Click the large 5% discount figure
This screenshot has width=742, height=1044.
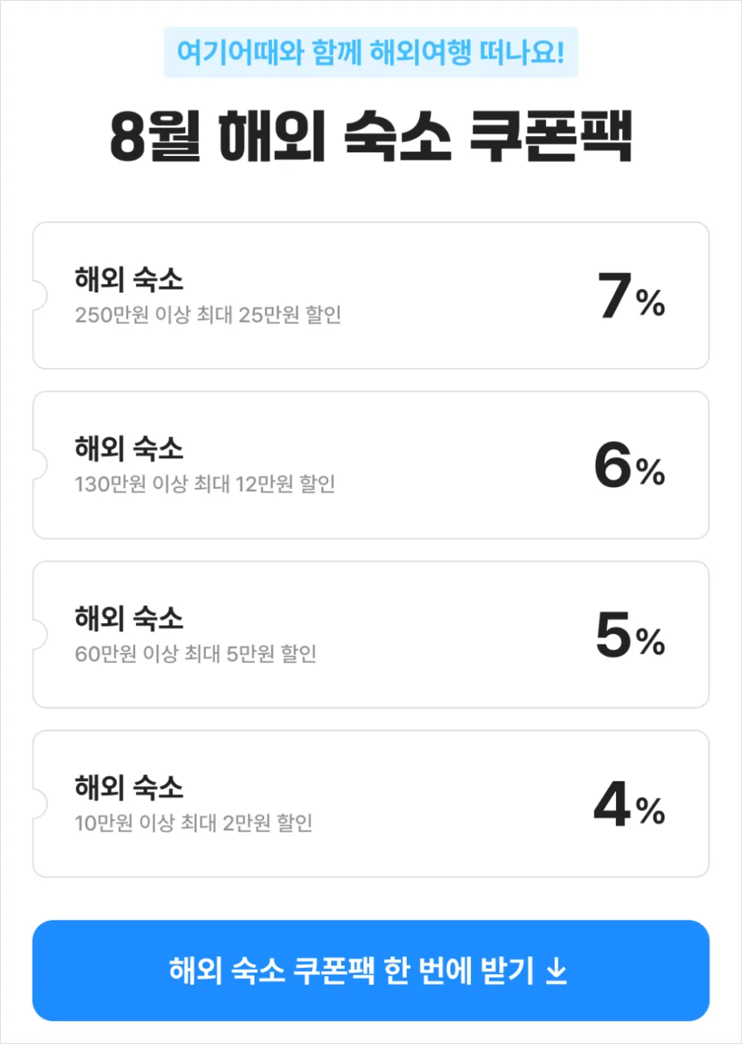coord(630,635)
